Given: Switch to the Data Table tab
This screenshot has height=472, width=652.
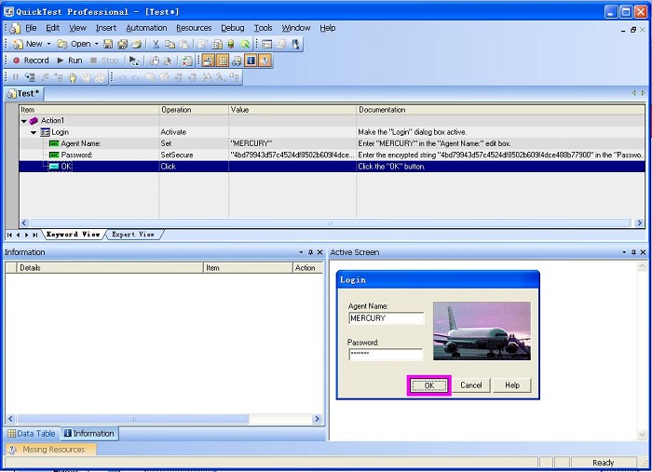Looking at the screenshot, I should 32,433.
